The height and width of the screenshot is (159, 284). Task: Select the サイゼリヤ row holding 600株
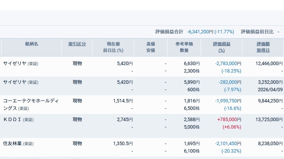point(142,86)
